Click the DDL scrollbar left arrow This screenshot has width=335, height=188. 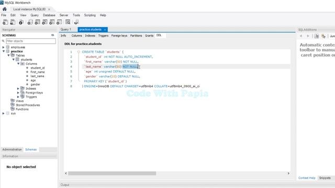click(66, 173)
